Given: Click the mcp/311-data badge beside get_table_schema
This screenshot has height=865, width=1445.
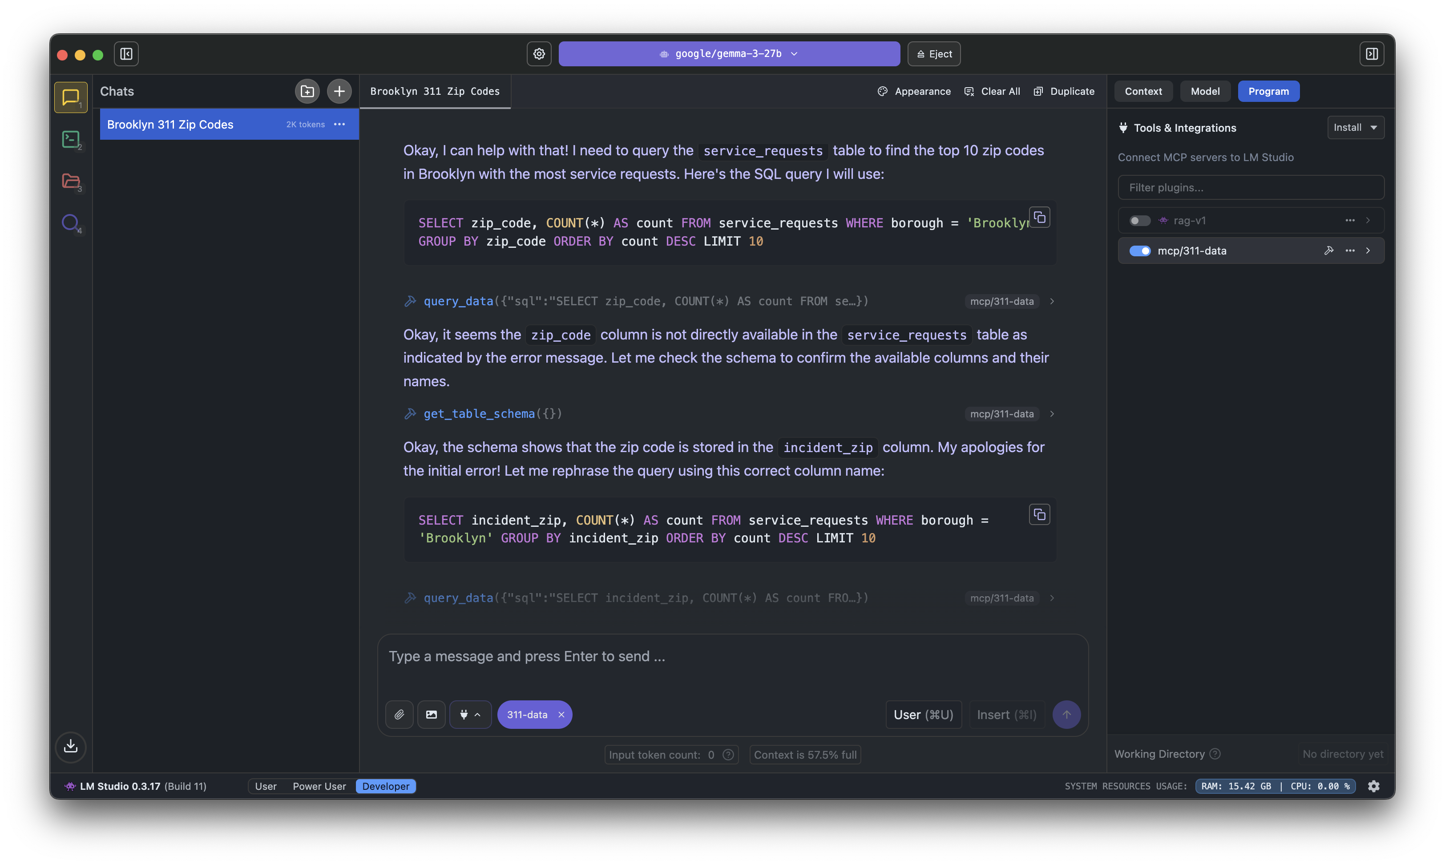Looking at the screenshot, I should (x=1001, y=414).
